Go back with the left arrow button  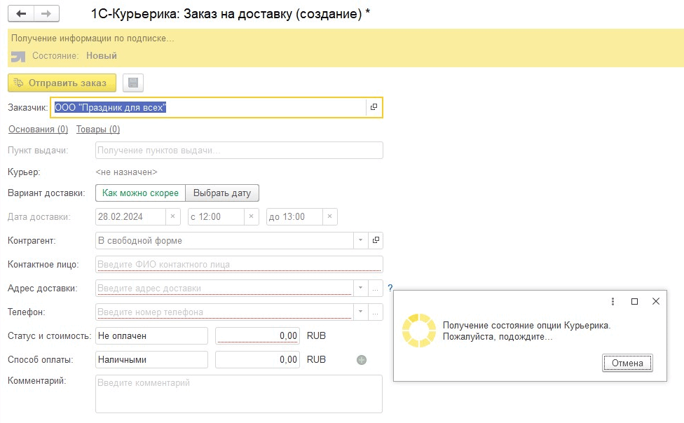pos(21,13)
